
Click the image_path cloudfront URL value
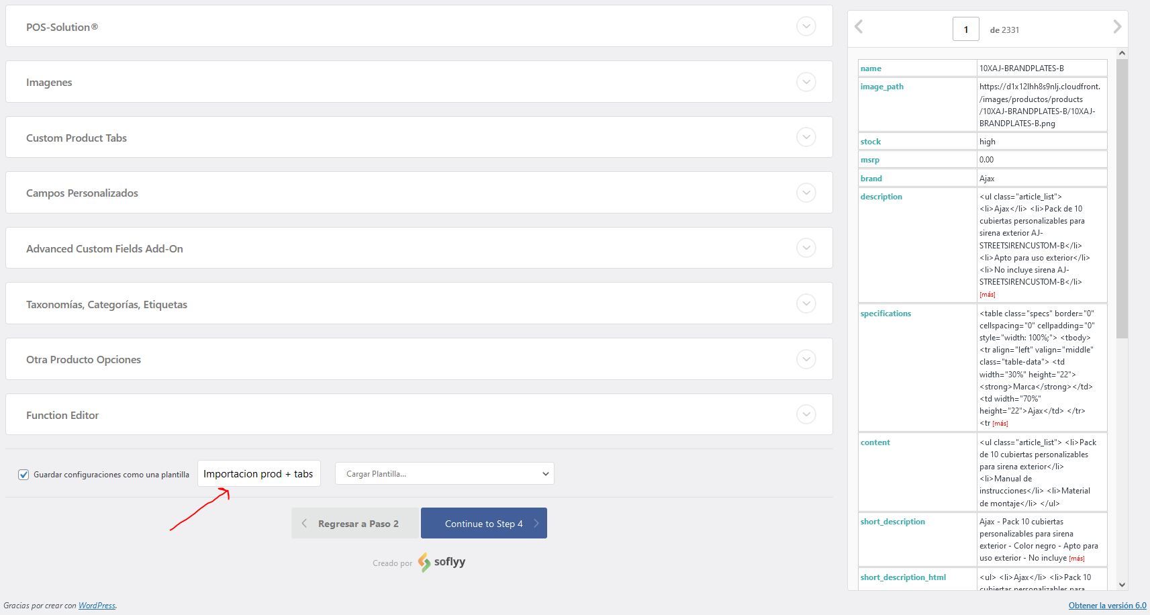pyautogui.click(x=1039, y=105)
